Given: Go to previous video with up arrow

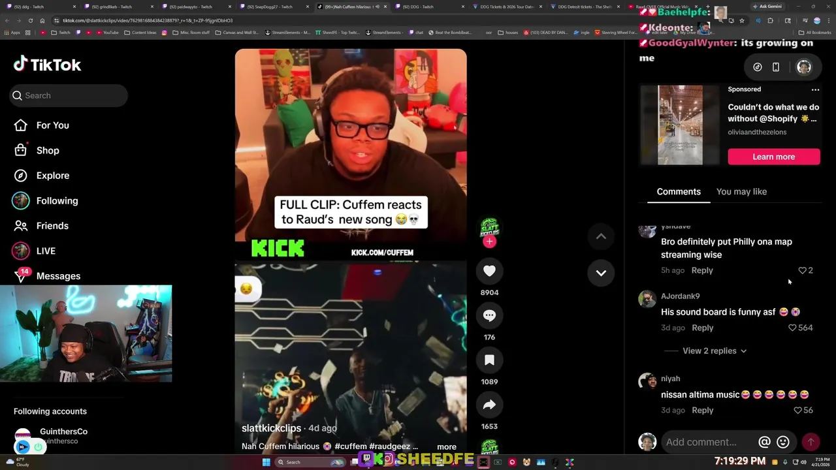Looking at the screenshot, I should point(601,236).
